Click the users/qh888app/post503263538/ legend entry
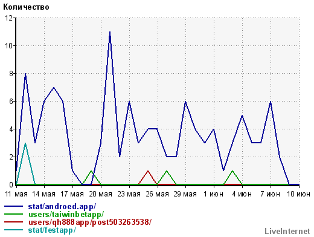314x237 pixels. pyautogui.click(x=90, y=222)
